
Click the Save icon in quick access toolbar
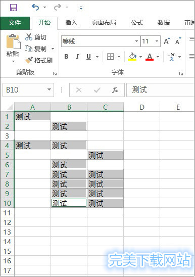coord(14,8)
